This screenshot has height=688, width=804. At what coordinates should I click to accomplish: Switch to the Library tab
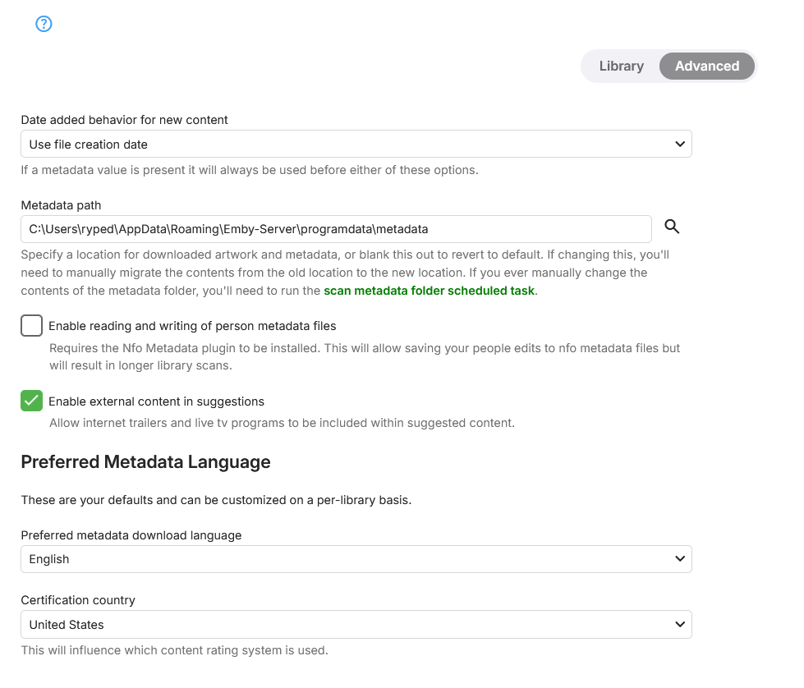pos(621,67)
